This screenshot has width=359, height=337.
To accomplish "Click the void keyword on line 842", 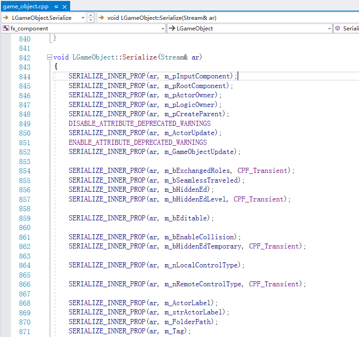I will click(61, 57).
